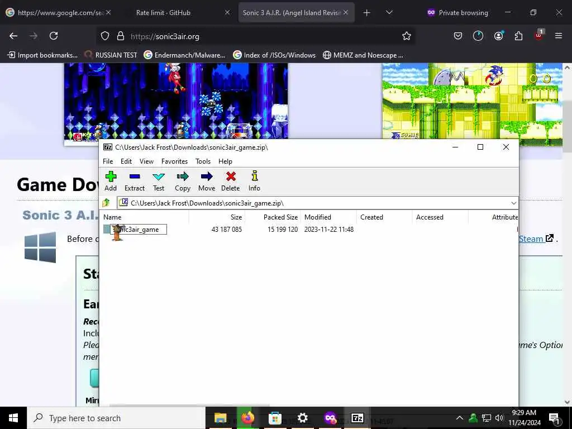Click the site security padlock icon
Viewport: 572px width, 429px height.
click(121, 36)
